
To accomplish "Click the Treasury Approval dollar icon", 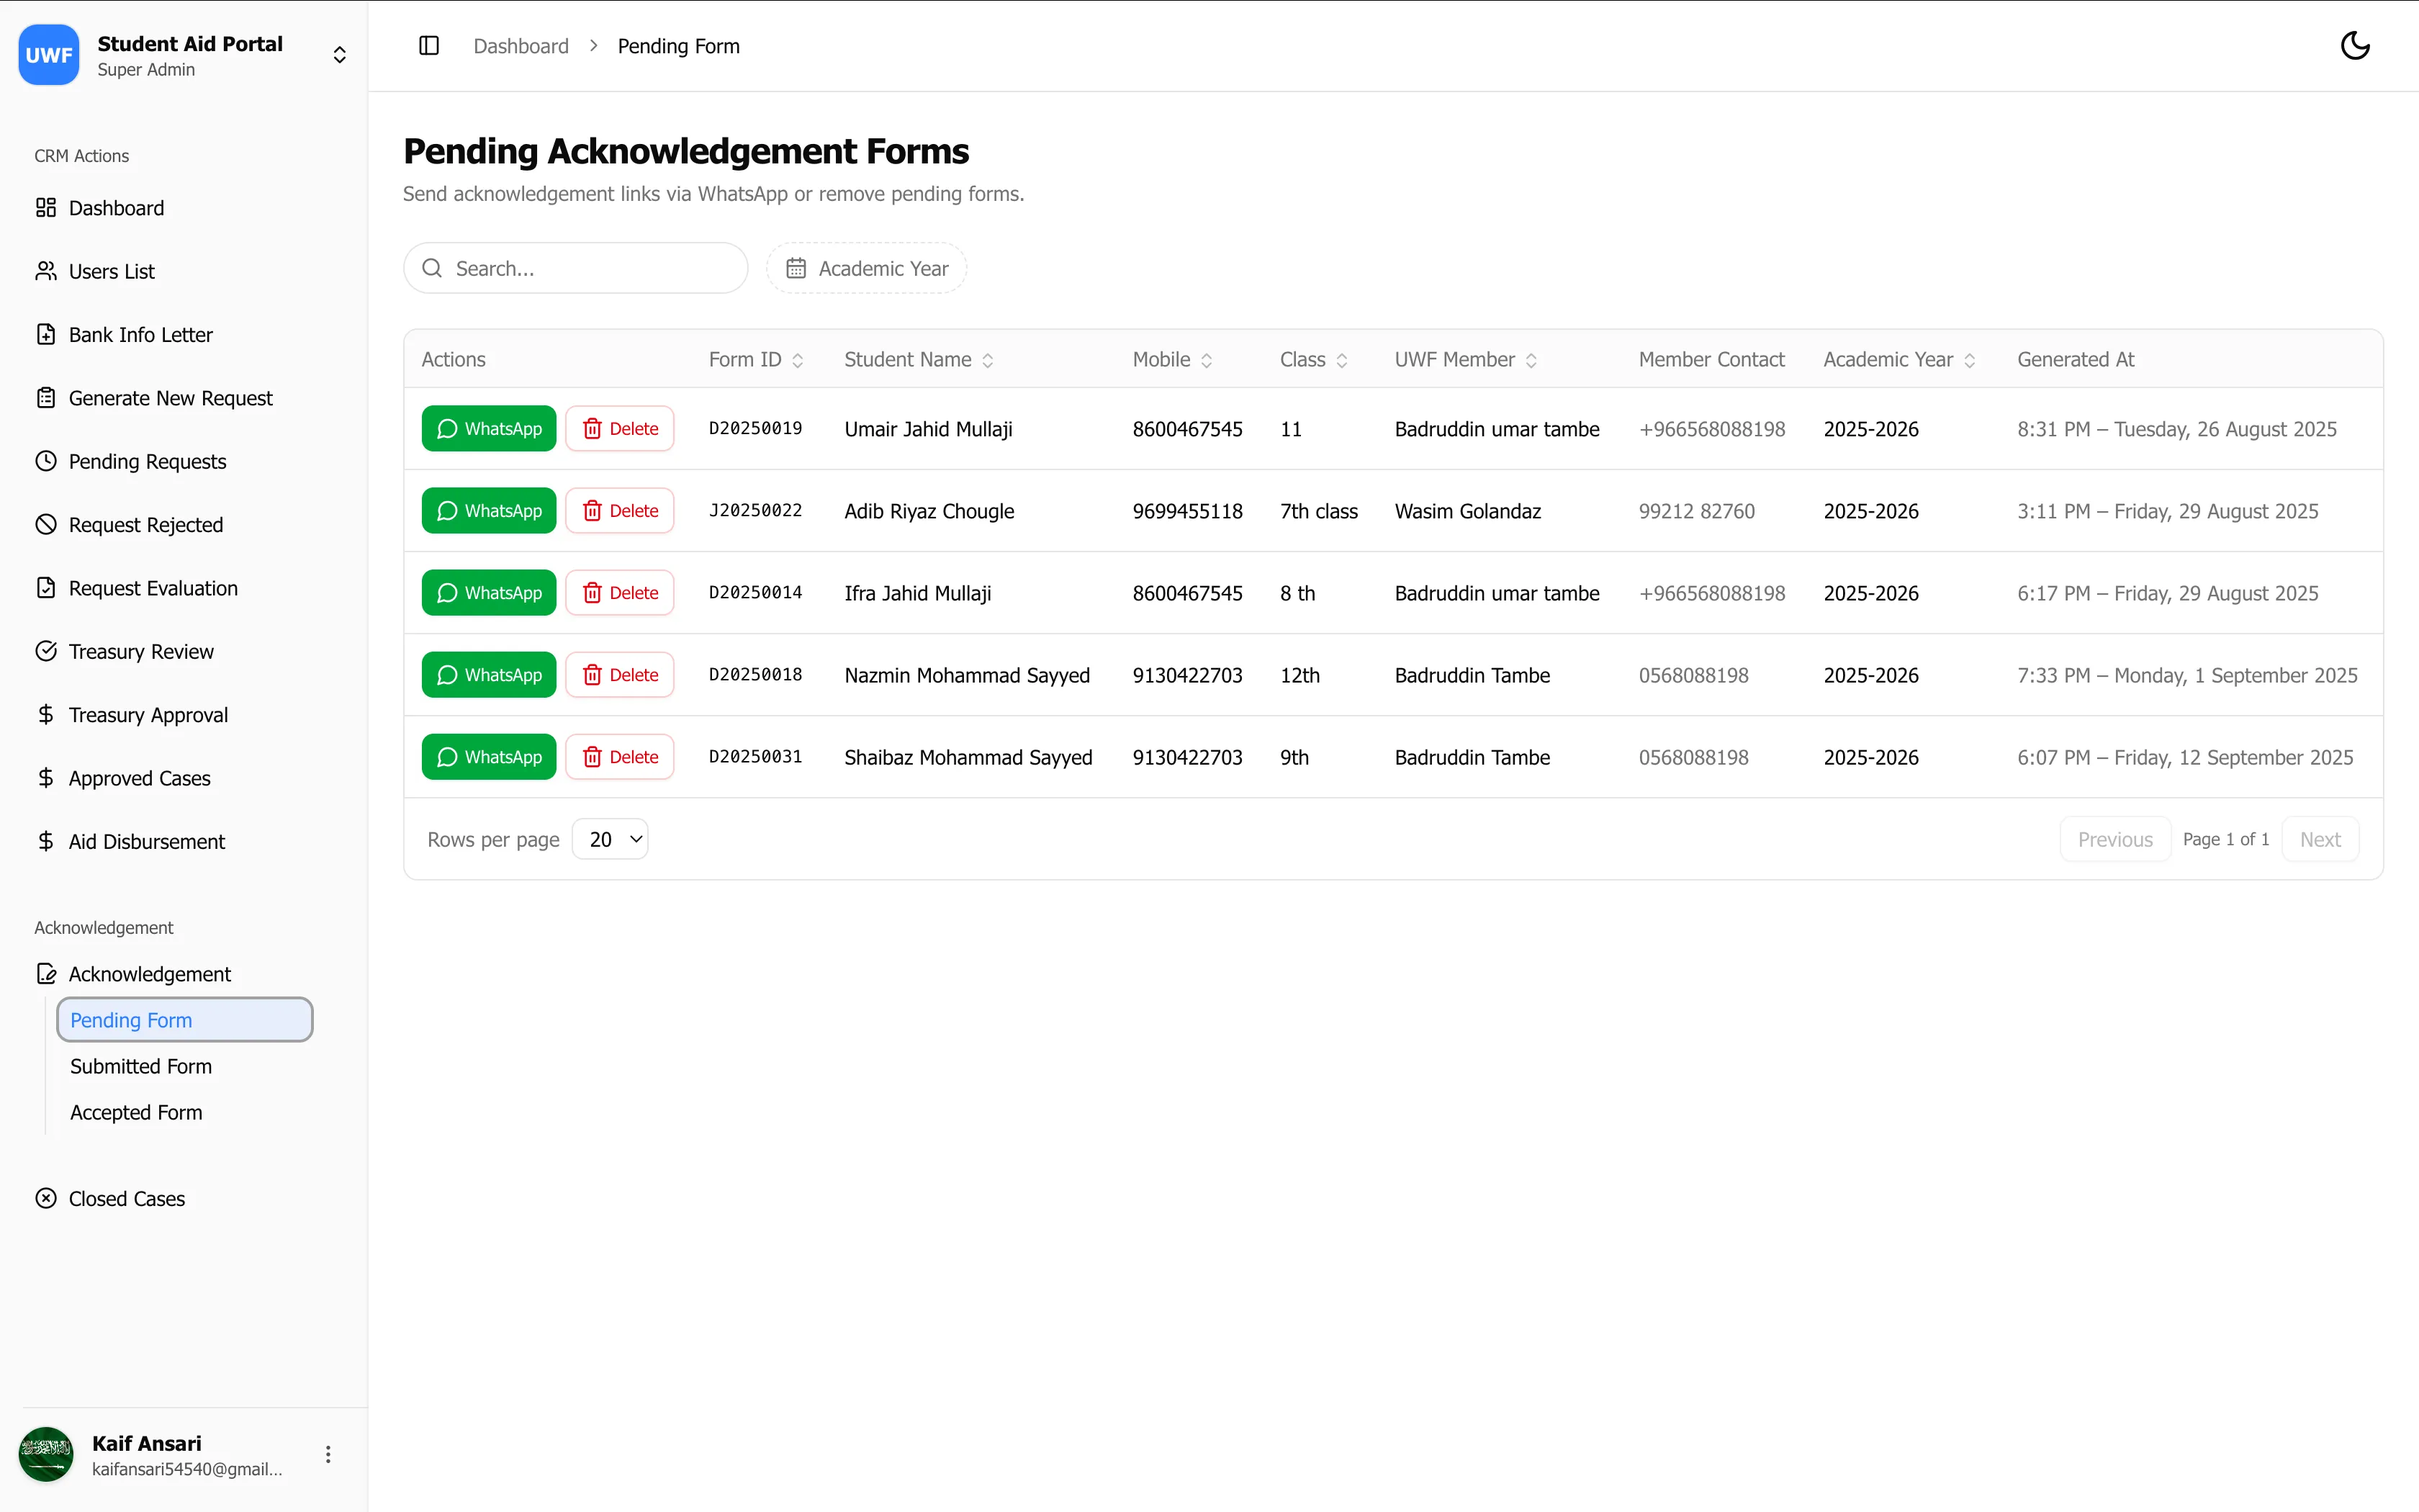I will click(x=46, y=715).
